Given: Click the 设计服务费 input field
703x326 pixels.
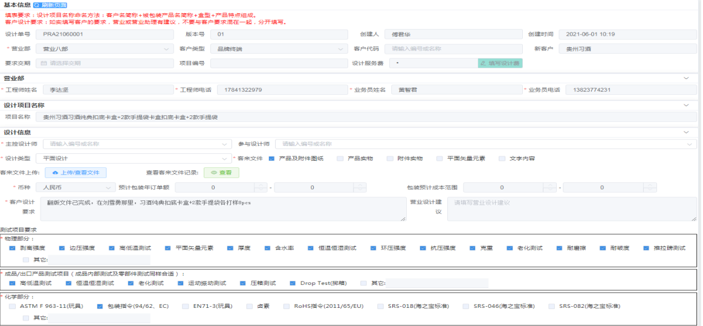Looking at the screenshot, I should (x=433, y=63).
